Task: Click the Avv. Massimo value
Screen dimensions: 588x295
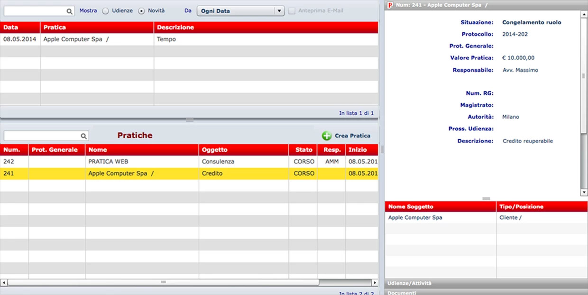Action: coord(520,70)
